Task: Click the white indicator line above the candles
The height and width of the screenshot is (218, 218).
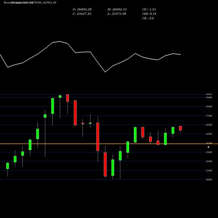Action: coord(90,57)
